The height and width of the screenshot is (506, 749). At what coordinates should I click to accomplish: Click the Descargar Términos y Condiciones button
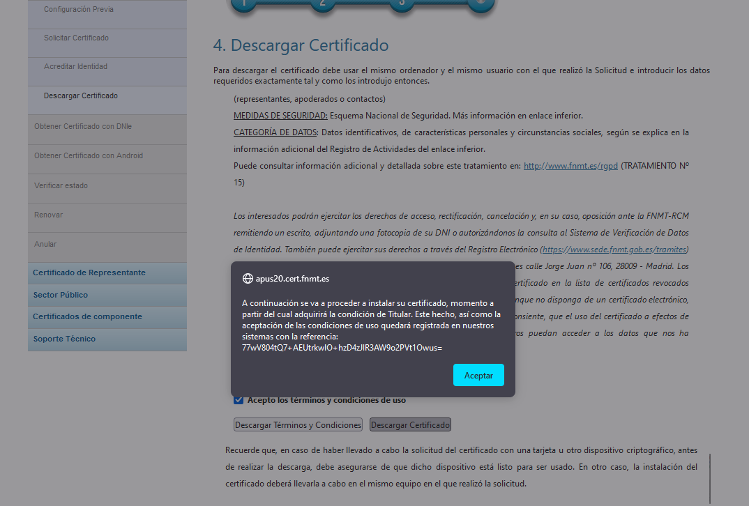click(x=298, y=424)
